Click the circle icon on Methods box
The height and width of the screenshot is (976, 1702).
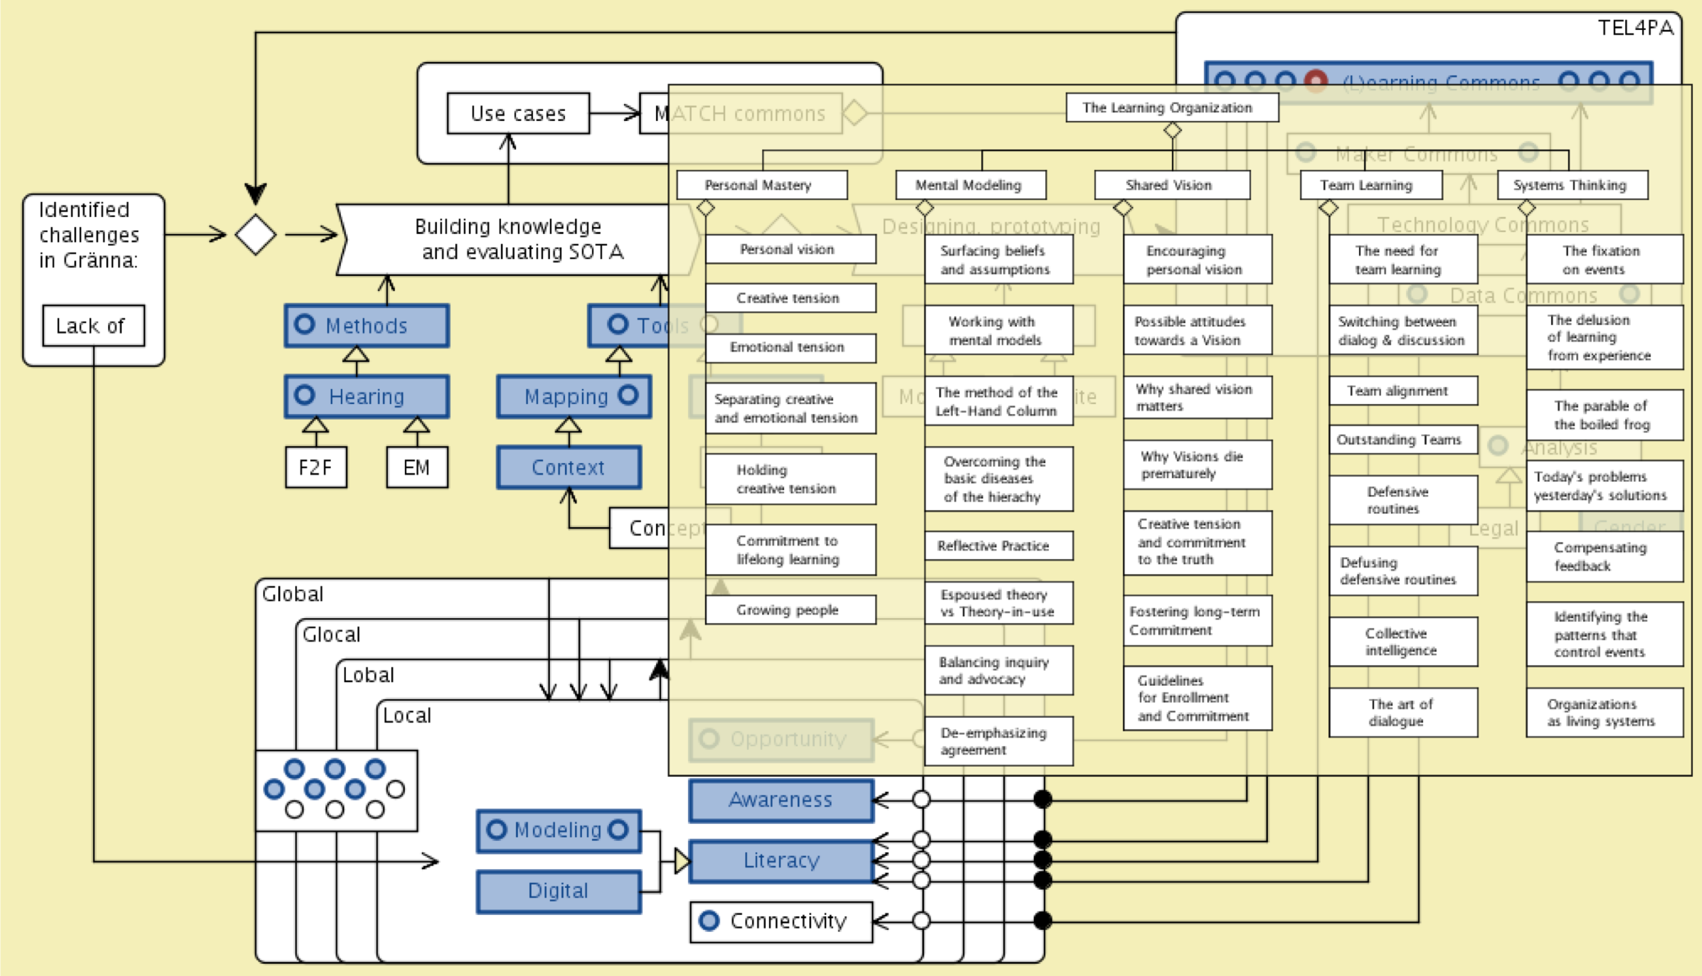305,324
